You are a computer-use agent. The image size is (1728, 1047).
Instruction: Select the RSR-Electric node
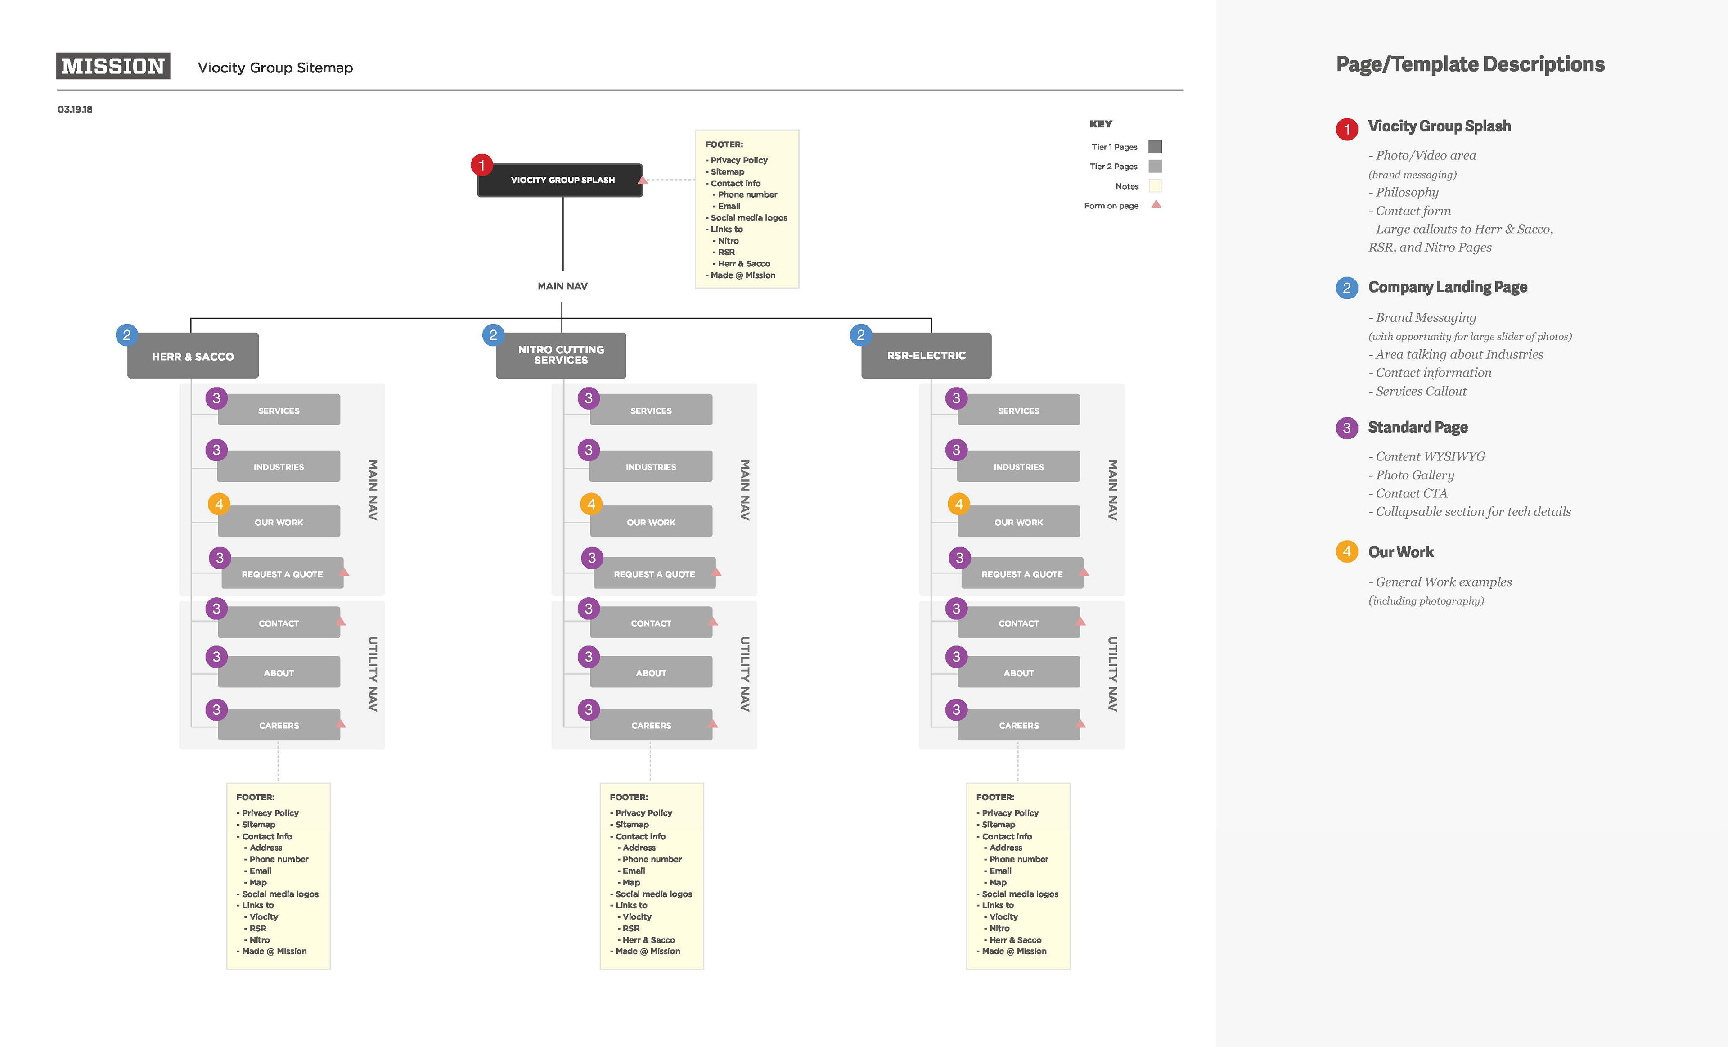point(927,356)
